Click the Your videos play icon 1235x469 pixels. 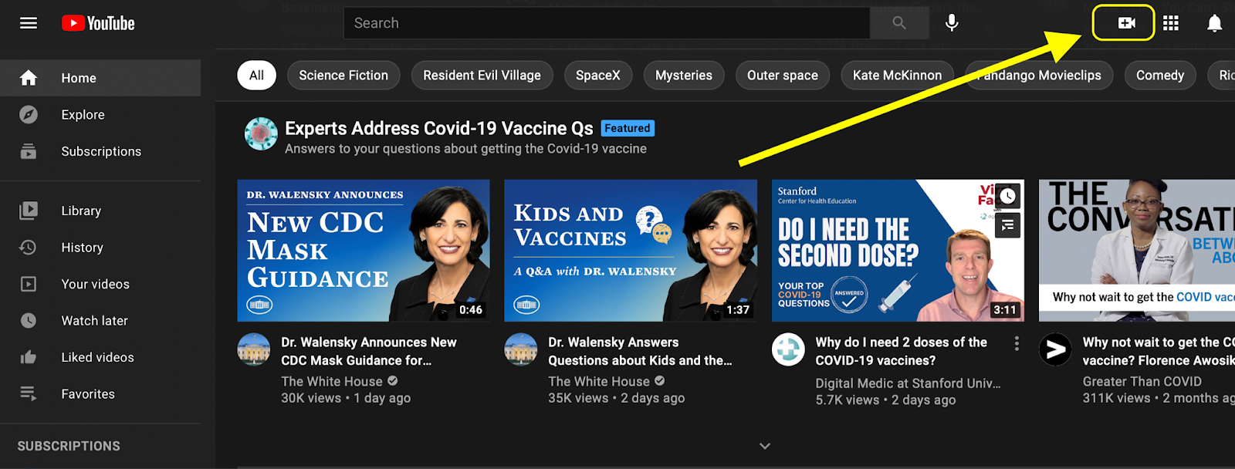(x=29, y=284)
